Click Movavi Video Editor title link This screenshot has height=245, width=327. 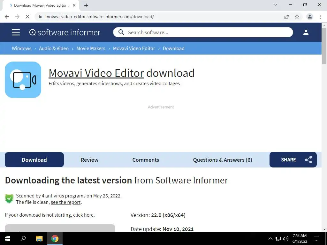[96, 73]
